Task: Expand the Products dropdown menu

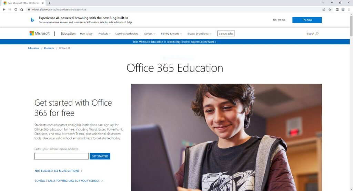Action: [104, 34]
